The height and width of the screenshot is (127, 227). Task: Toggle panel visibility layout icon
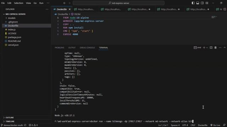[198, 3]
